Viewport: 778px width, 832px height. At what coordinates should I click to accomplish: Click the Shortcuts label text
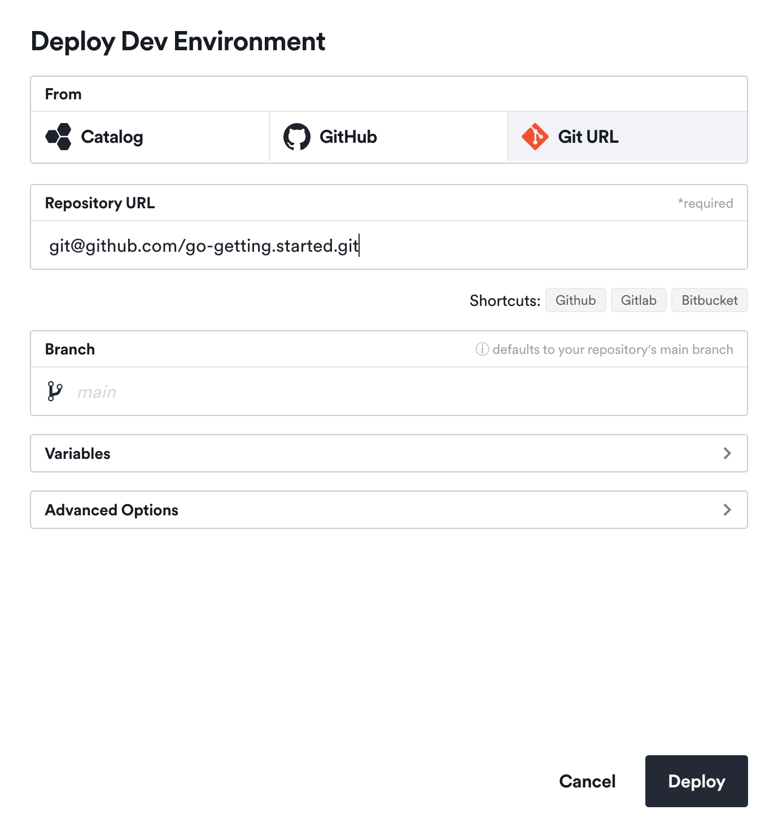503,300
